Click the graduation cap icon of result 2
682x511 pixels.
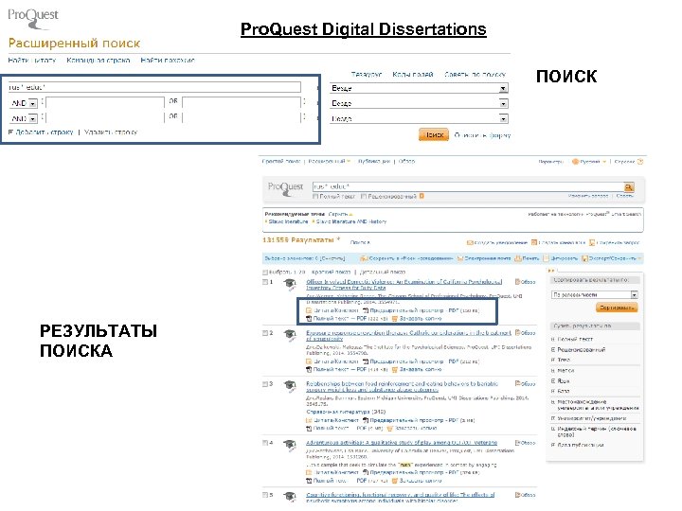(290, 335)
